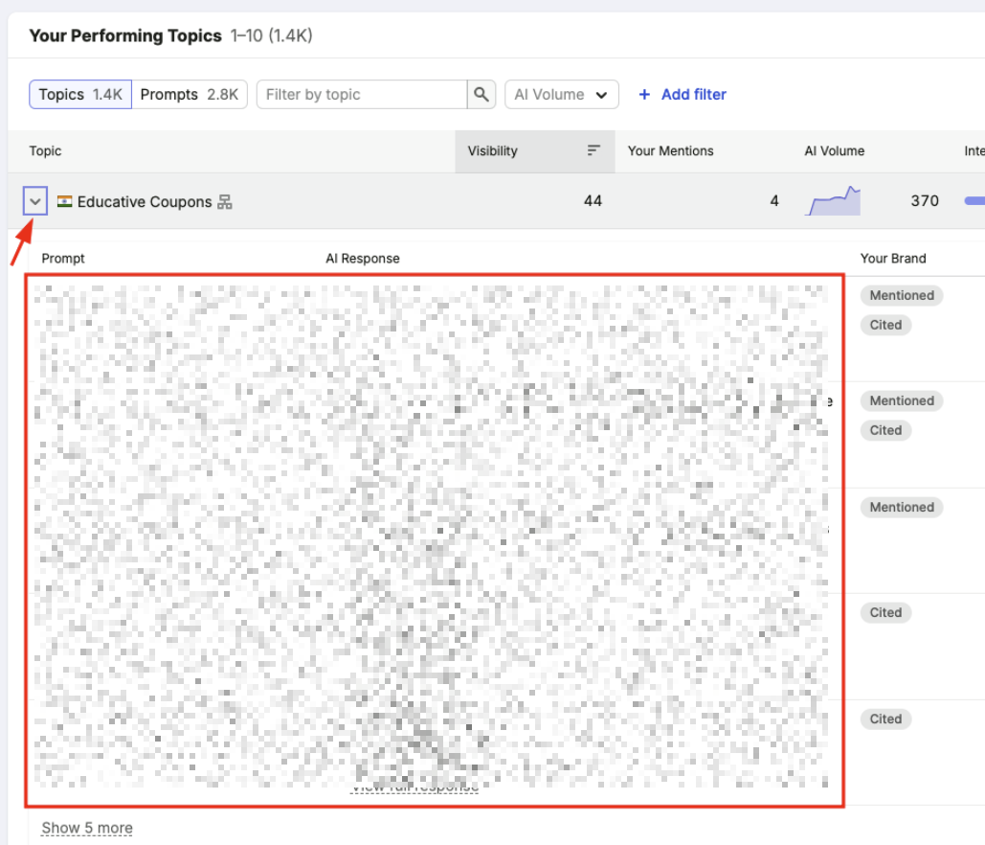Screen dimensions: 985x845
Task: Click the India flag icon
Action: click(64, 201)
